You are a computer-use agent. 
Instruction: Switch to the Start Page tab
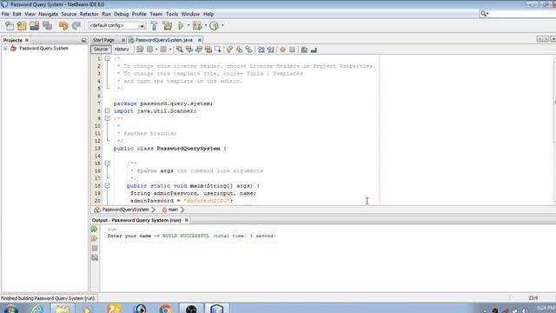pos(104,40)
